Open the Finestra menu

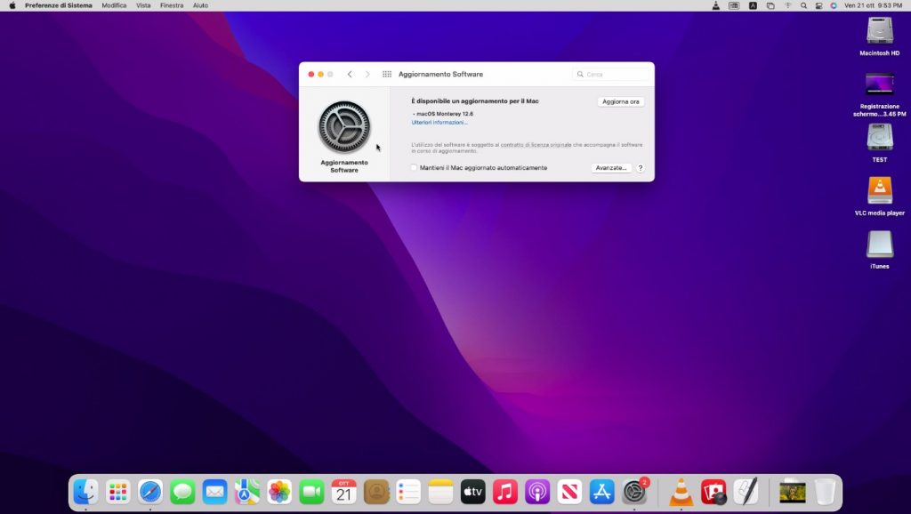click(172, 5)
